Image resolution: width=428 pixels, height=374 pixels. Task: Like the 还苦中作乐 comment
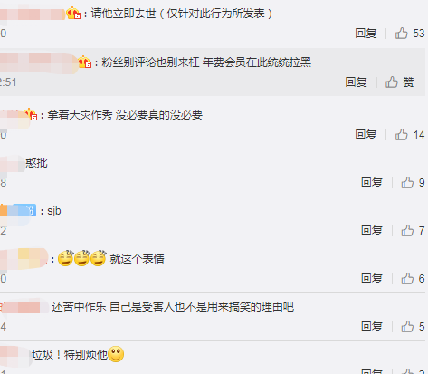[407, 326]
